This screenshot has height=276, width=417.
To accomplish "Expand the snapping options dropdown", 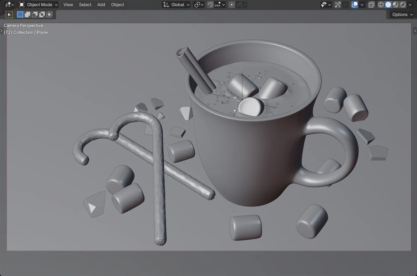I will click(x=224, y=4).
